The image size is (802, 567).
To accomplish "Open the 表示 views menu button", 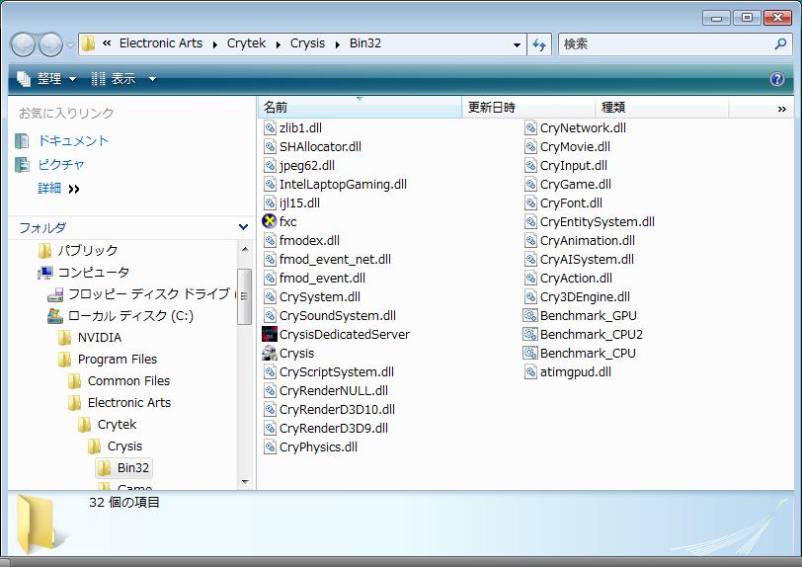I will point(114,79).
